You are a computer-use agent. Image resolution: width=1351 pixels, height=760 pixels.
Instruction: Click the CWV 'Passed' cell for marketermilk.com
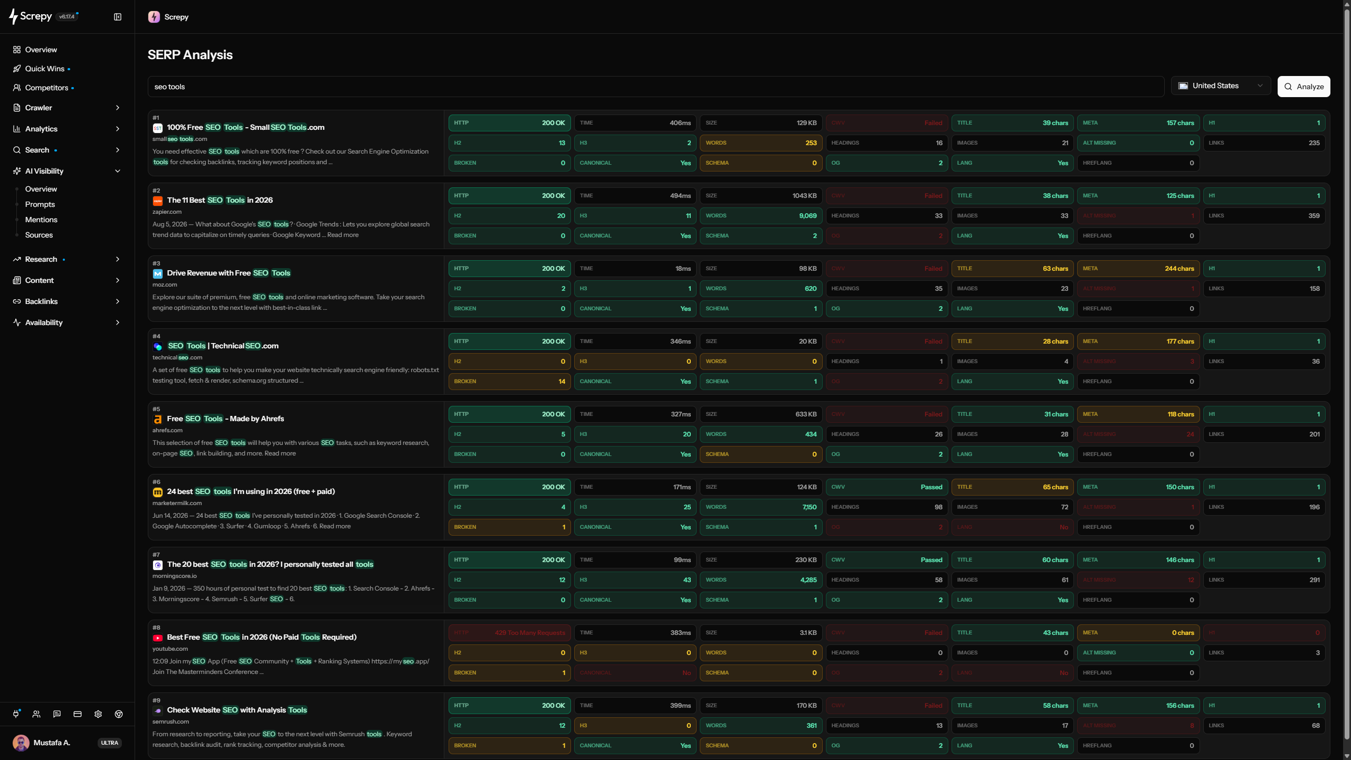(887, 487)
